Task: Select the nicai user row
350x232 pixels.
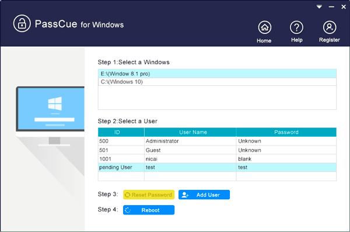Action: (217, 159)
